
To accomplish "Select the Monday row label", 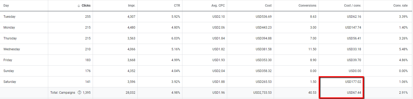I will 9,28.
